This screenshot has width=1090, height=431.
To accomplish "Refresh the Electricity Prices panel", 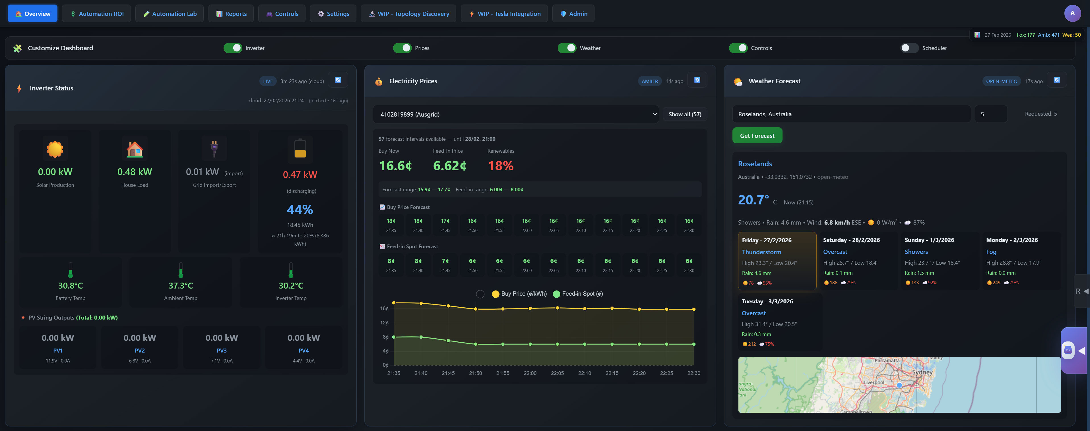I will click(697, 80).
